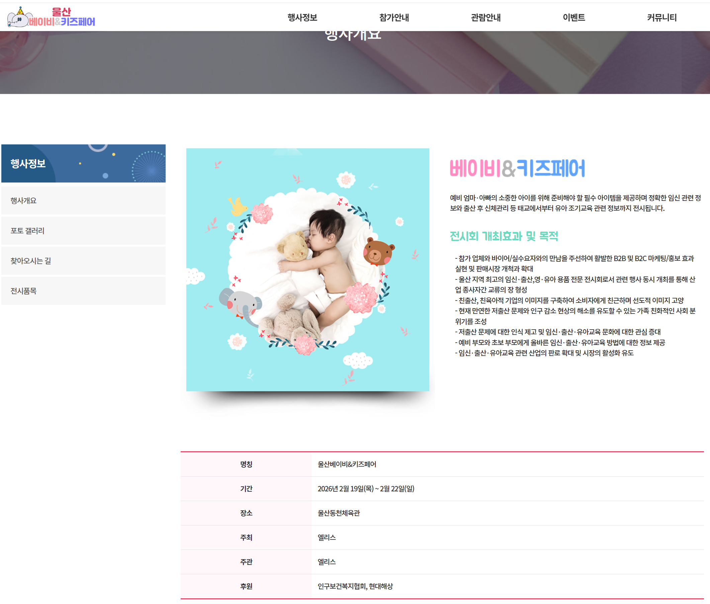Navigate to 찾아오시는 길 sidebar link

click(31, 261)
